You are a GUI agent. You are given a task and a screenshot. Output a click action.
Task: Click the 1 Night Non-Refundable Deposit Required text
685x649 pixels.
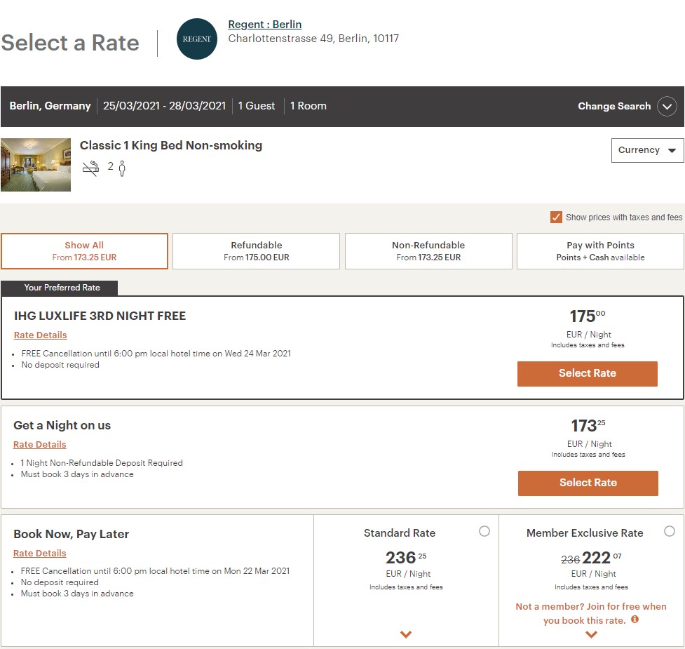point(102,463)
